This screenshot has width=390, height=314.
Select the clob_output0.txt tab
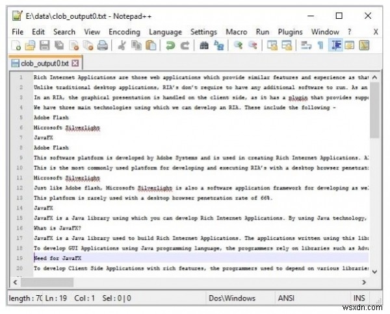pyautogui.click(x=45, y=64)
